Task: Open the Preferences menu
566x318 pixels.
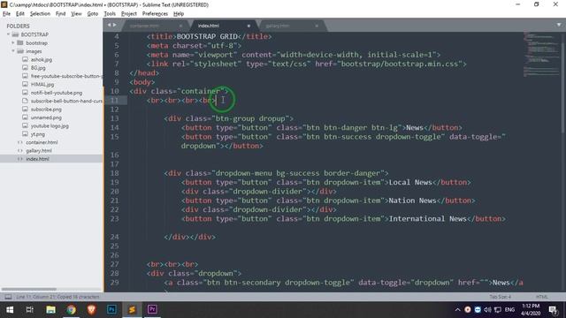Action: [155, 14]
